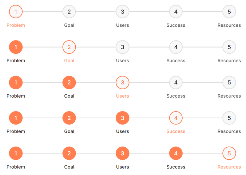Click the outlined step 4 Success circle
The height and width of the screenshot is (175, 246).
[x=176, y=118]
